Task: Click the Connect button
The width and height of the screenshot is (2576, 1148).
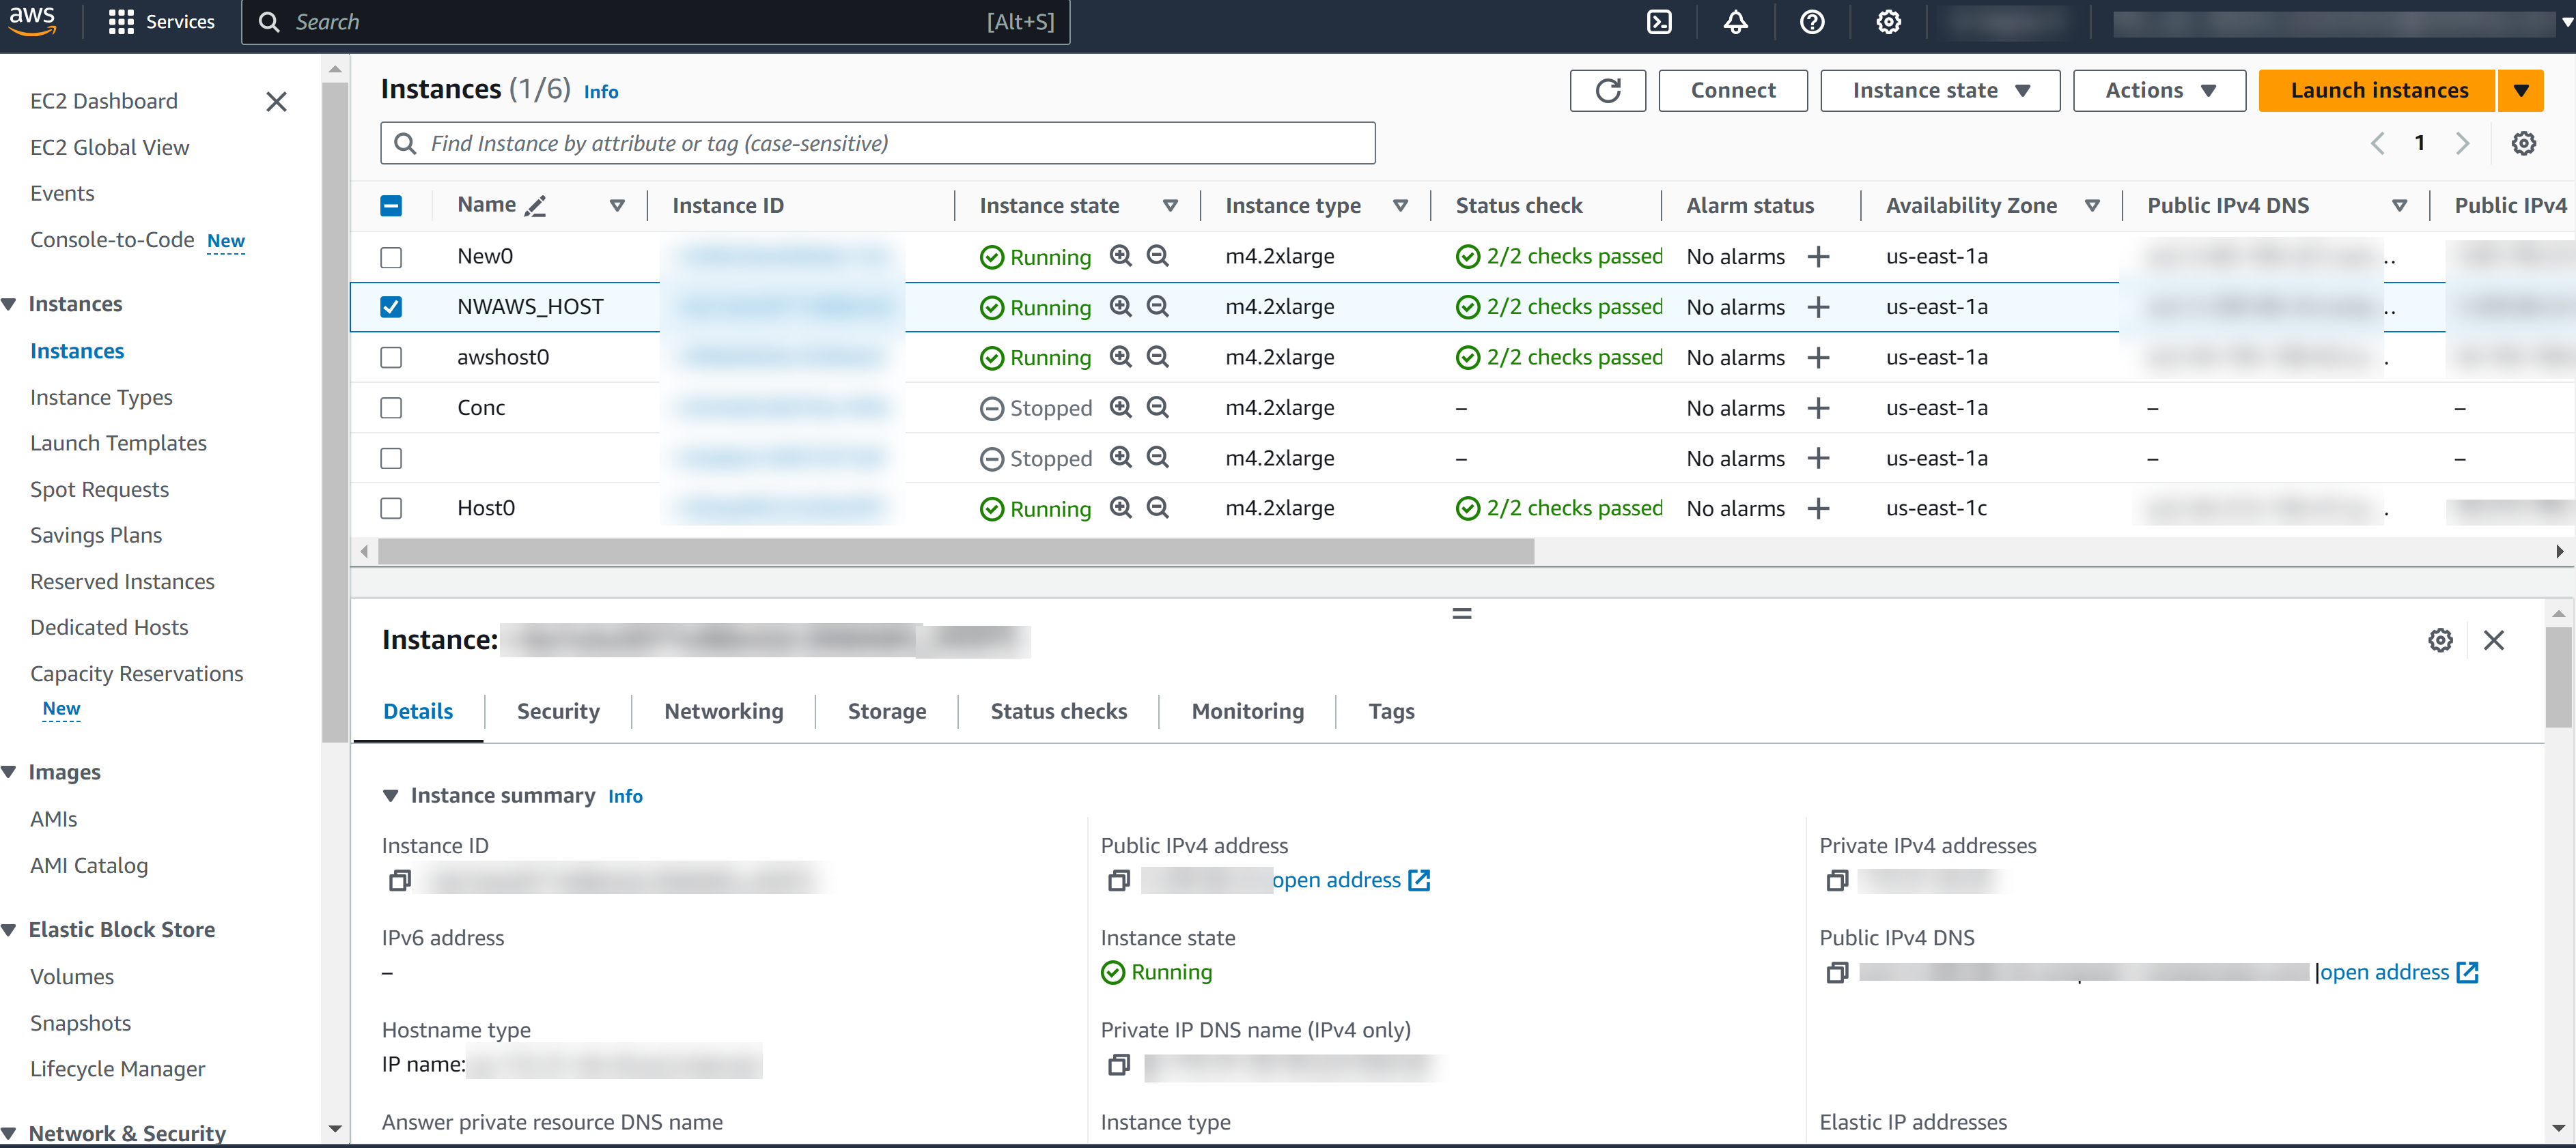Action: tap(1732, 91)
